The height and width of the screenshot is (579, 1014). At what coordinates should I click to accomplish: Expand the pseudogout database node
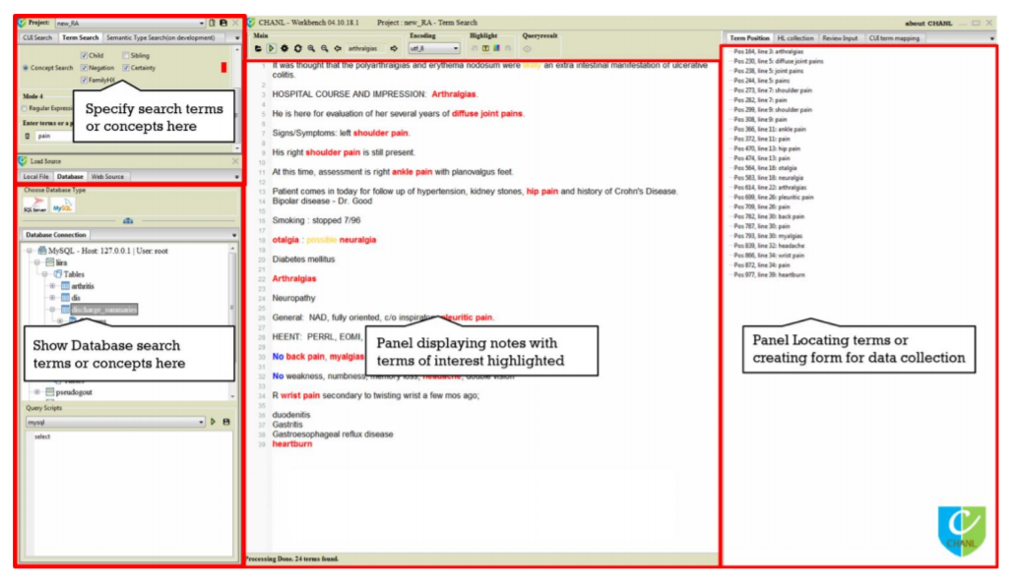pyautogui.click(x=36, y=392)
